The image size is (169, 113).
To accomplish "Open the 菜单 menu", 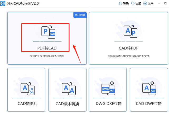I will click(151, 3).
